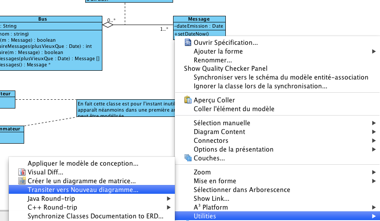Viewport: 380px width, 221px height.
Task: Choose Transiter vers Nouveau diagramme...
Action: pos(83,190)
